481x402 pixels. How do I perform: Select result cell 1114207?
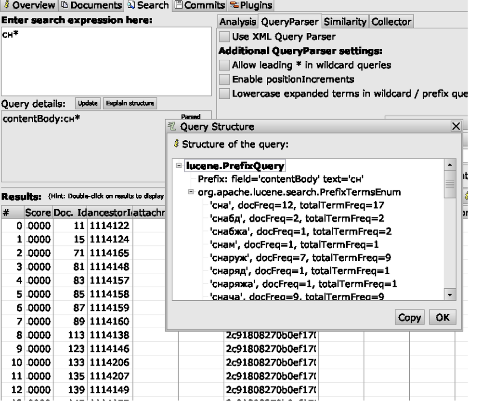click(109, 376)
